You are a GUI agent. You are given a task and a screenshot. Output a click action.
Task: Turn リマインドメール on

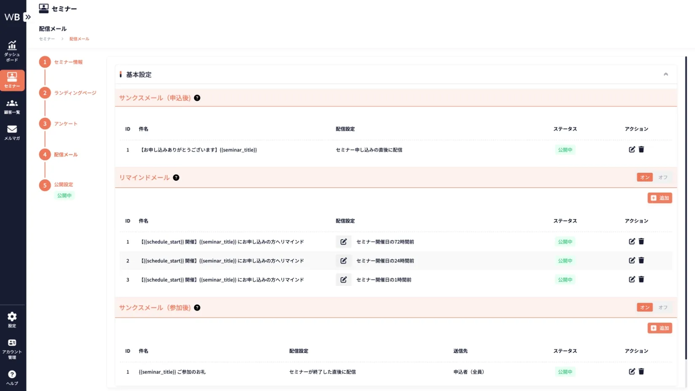pyautogui.click(x=644, y=177)
